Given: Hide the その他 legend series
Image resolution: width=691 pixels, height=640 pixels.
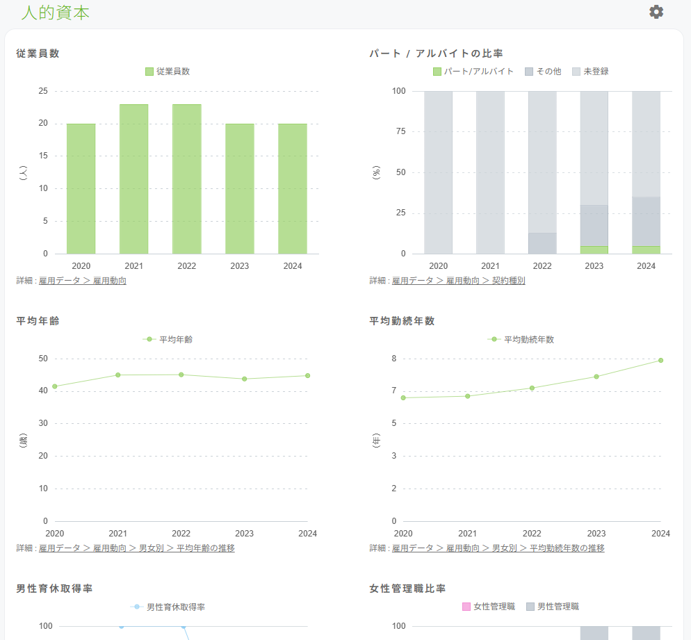Looking at the screenshot, I should 543,72.
